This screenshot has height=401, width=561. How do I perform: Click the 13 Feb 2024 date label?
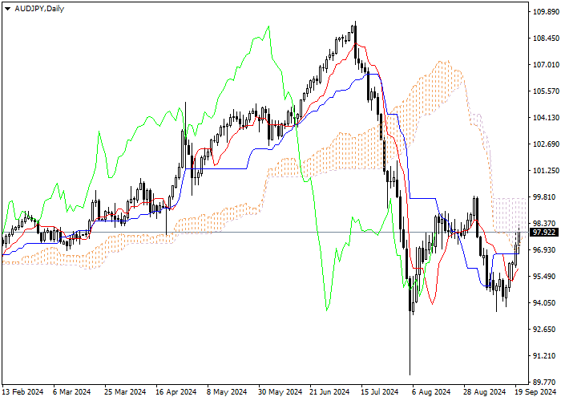click(x=23, y=392)
